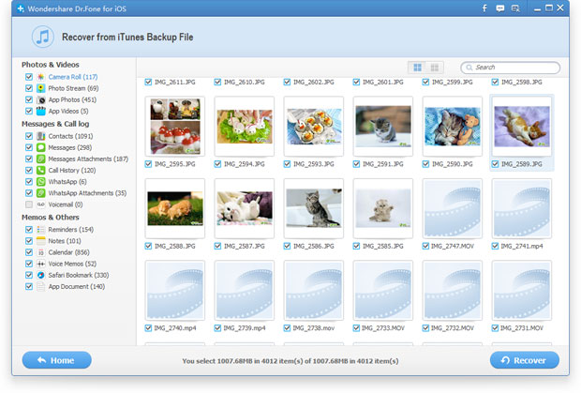Click the WhatsApp (6) label
The width and height of the screenshot is (581, 393).
pyautogui.click(x=67, y=182)
